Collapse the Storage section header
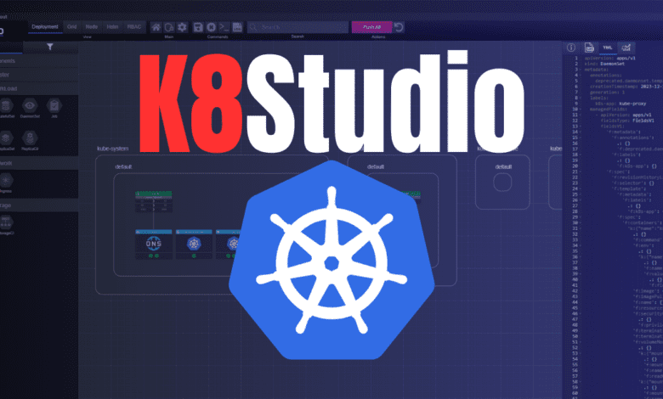Viewport: 663px width, 399px height. click(x=39, y=205)
